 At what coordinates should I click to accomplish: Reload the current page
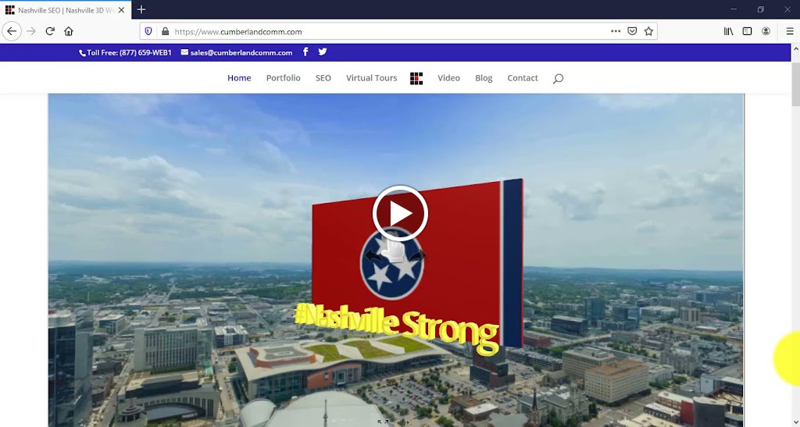point(50,31)
